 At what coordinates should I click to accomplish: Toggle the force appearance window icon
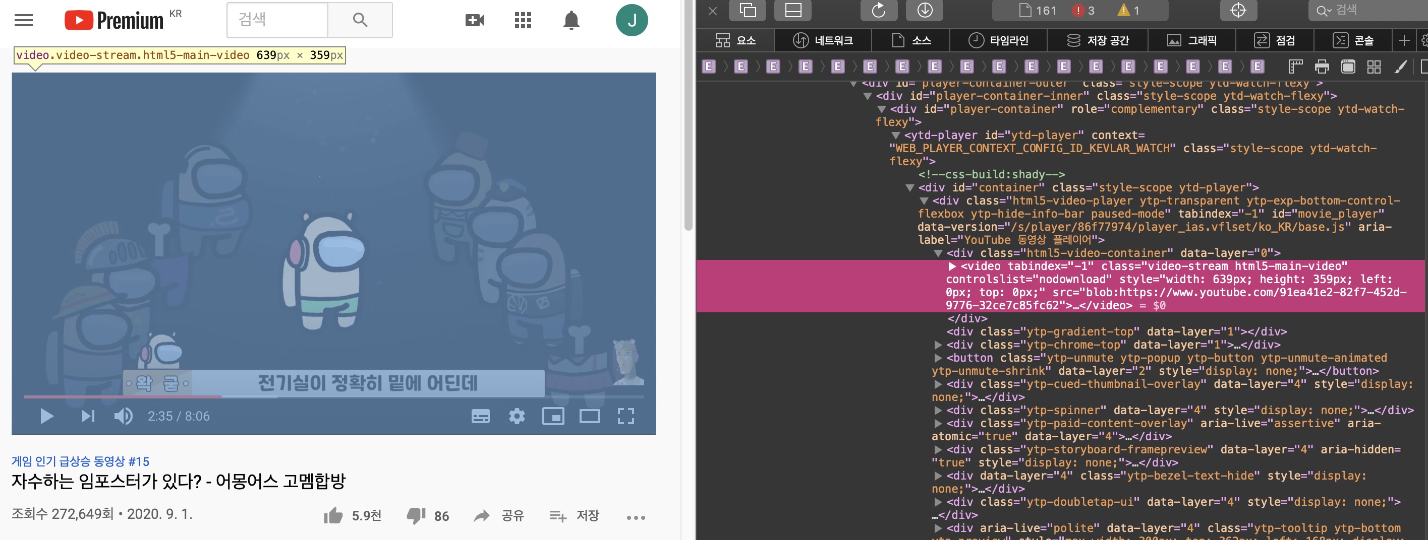(x=1348, y=67)
